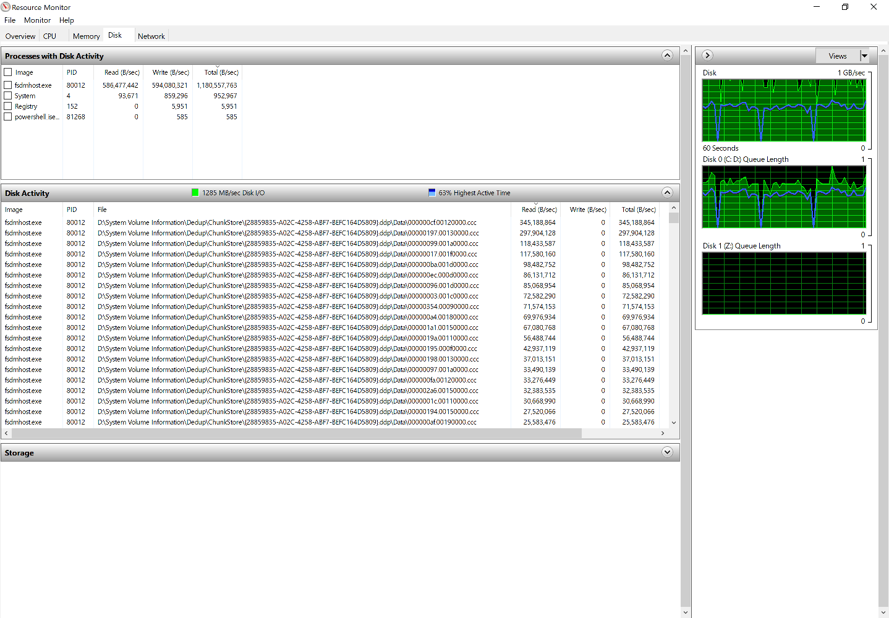The height and width of the screenshot is (618, 889).
Task: Click the Registry PID 152 cell
Action: [72, 106]
